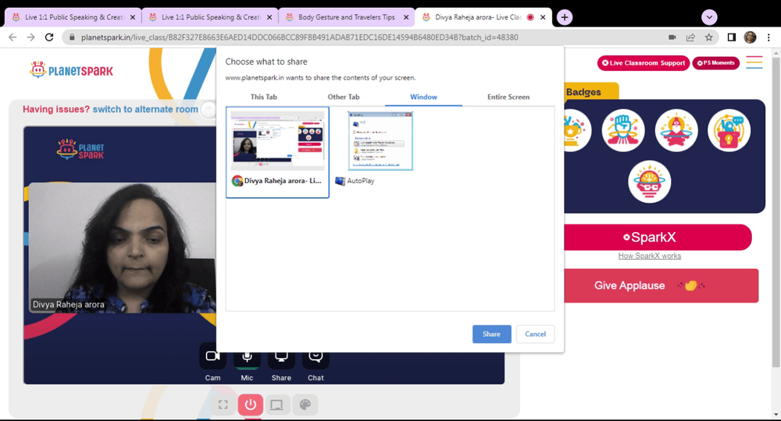Toggle fullscreen icon below the video
781x421 pixels.
[223, 405]
